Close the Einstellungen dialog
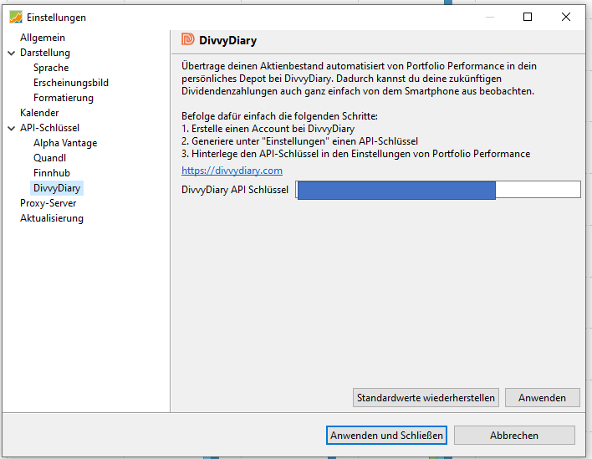Image resolution: width=592 pixels, height=459 pixels. tap(565, 17)
